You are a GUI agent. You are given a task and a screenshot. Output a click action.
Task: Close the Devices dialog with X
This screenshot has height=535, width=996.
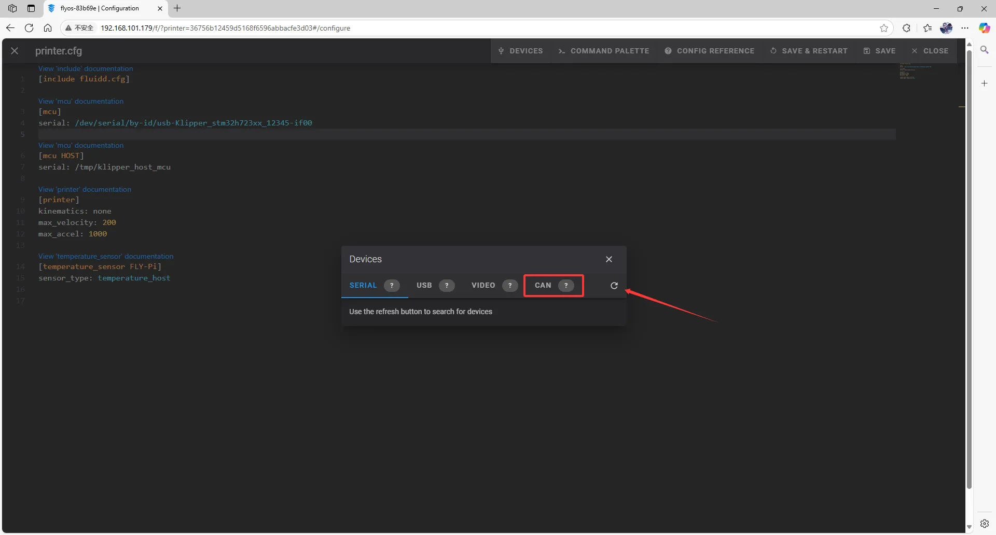pos(609,259)
